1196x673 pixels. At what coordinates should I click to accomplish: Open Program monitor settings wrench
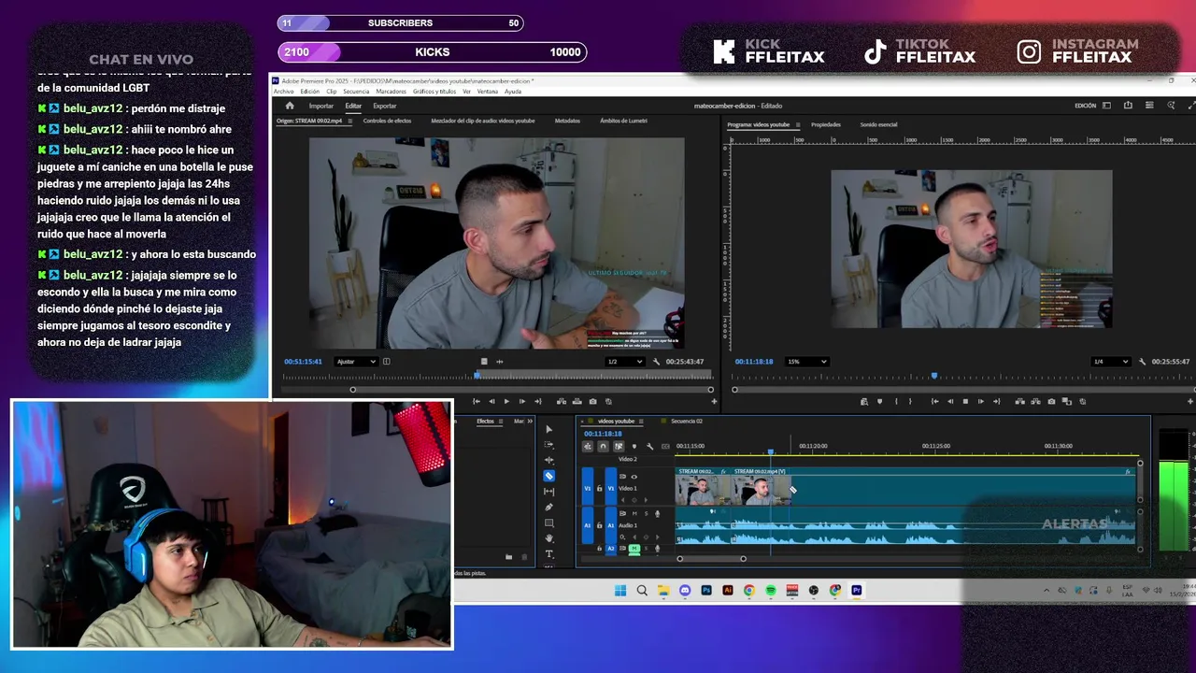1142,362
